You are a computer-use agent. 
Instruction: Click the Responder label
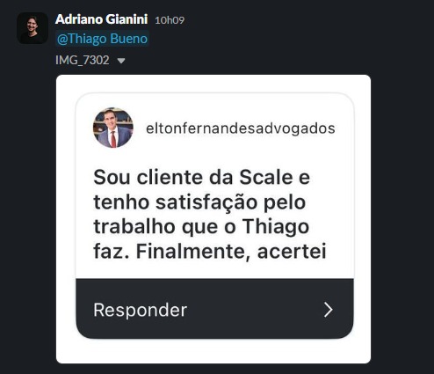point(141,310)
